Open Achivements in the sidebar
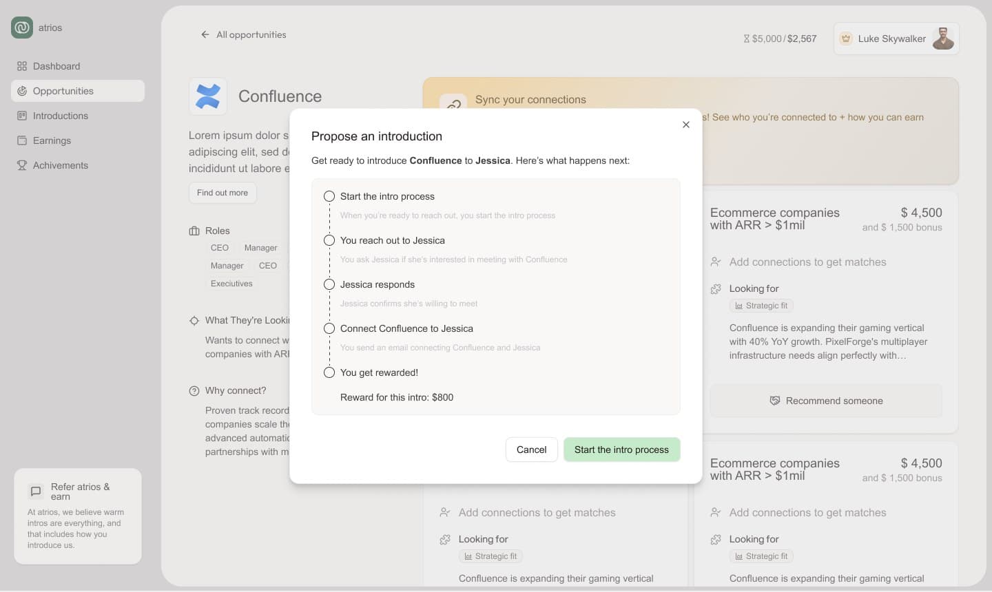 coord(78,165)
